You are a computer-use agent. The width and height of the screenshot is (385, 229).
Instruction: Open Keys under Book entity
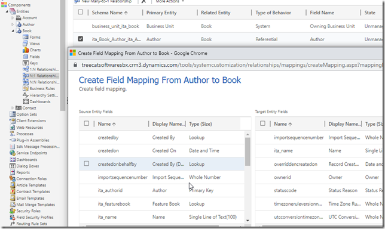(30, 63)
